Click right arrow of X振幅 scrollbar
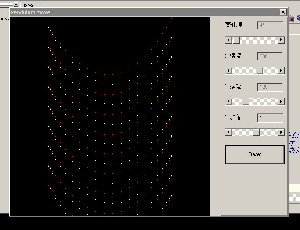This screenshot has width=300, height=230. pos(281,71)
